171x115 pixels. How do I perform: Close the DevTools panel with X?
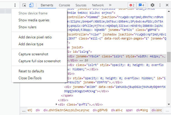(167, 5)
